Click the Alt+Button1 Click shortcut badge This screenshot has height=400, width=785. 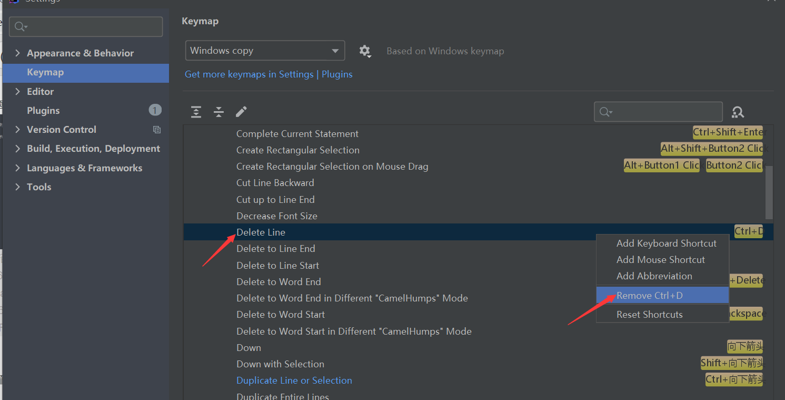pos(662,165)
